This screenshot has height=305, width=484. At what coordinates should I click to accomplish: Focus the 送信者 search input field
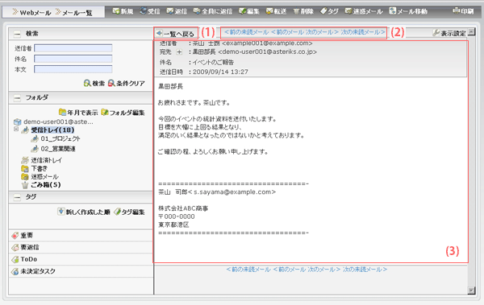click(73, 48)
